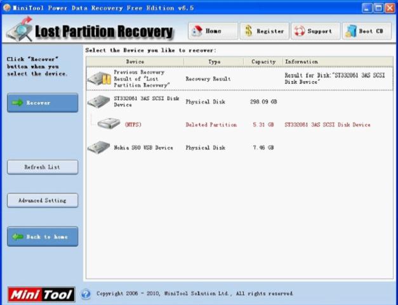
Task: Click the '298.09 GB' capacity value
Action: click(263, 101)
